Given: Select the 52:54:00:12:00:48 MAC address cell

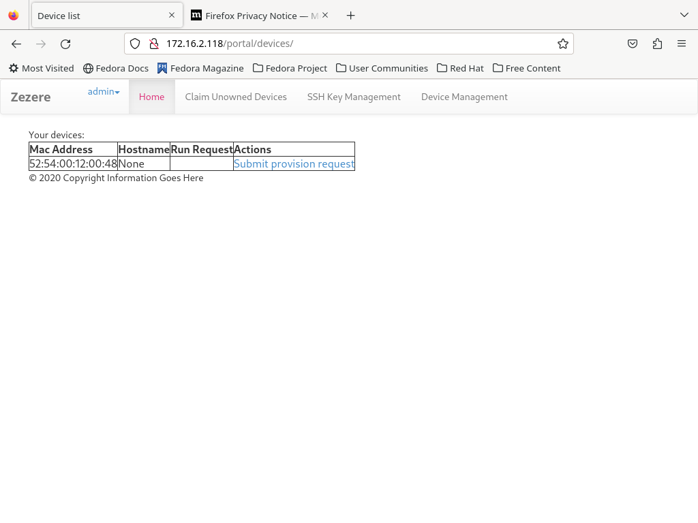Looking at the screenshot, I should [73, 163].
